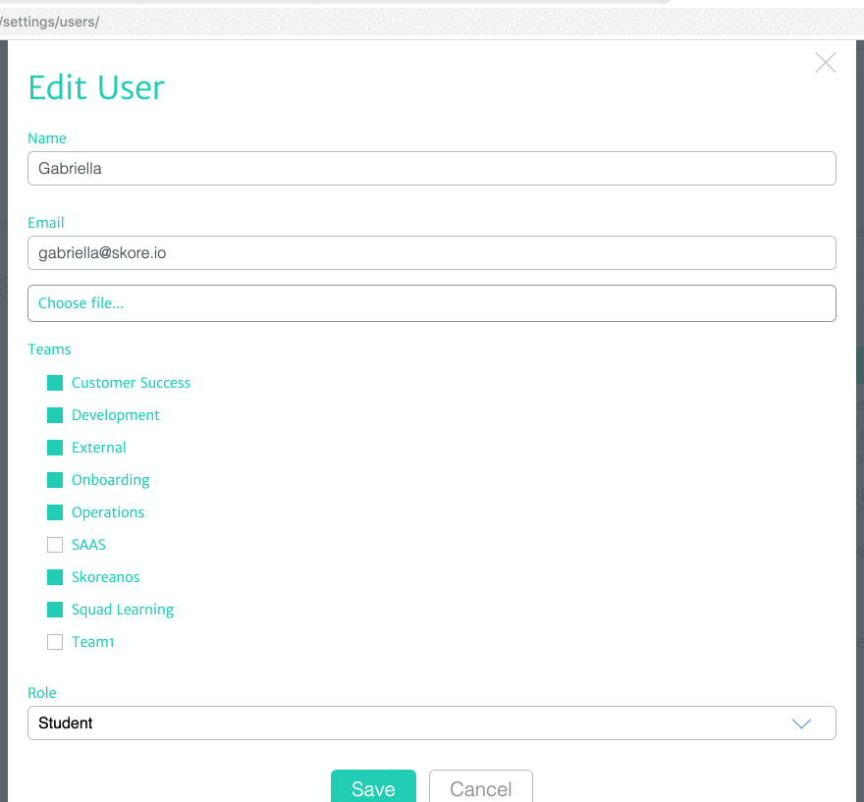864x802 pixels.
Task: Click the /settings/users/ URL text
Action: point(50,22)
